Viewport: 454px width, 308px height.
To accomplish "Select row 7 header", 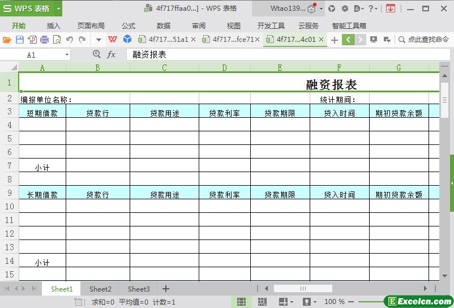I will pos(9,165).
